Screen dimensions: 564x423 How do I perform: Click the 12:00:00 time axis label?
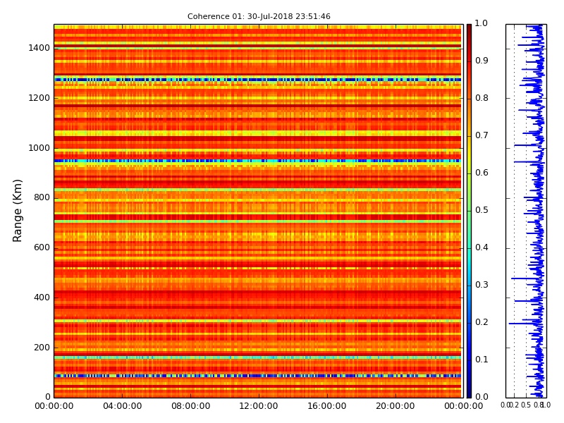coord(259,406)
